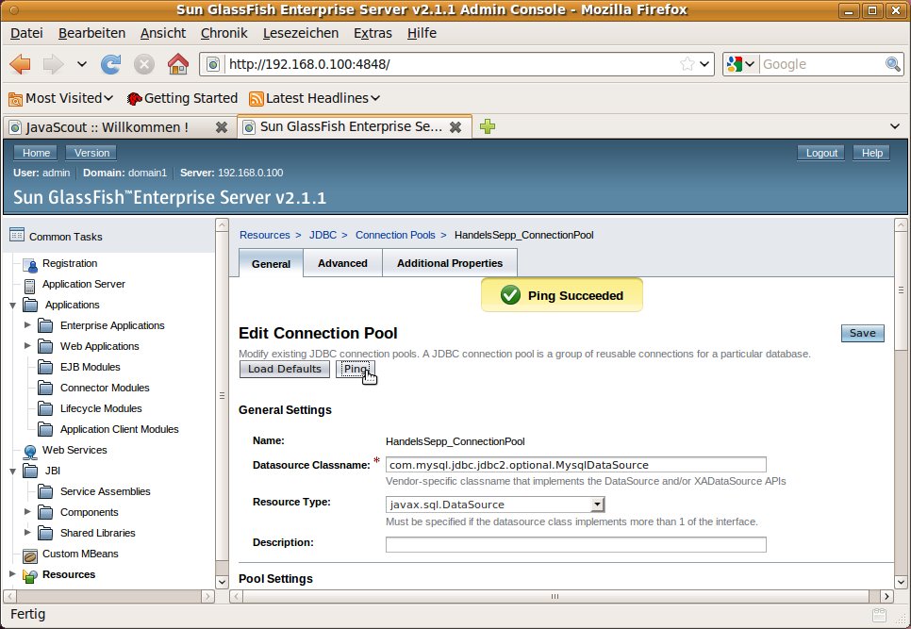Screen dimensions: 911x629
Task: Open the Lesezeichen menu
Action: click(301, 33)
